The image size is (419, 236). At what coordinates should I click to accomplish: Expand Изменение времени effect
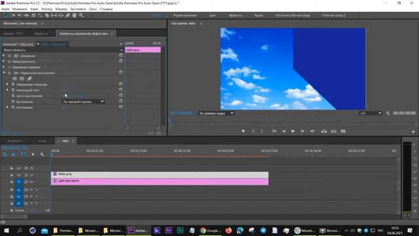[x=4, y=67]
